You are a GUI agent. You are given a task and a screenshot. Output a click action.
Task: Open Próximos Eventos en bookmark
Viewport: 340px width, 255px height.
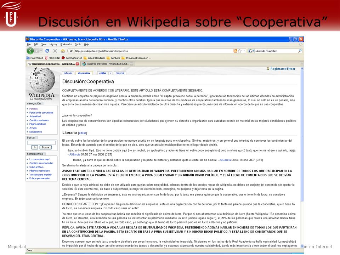(x=136, y=58)
